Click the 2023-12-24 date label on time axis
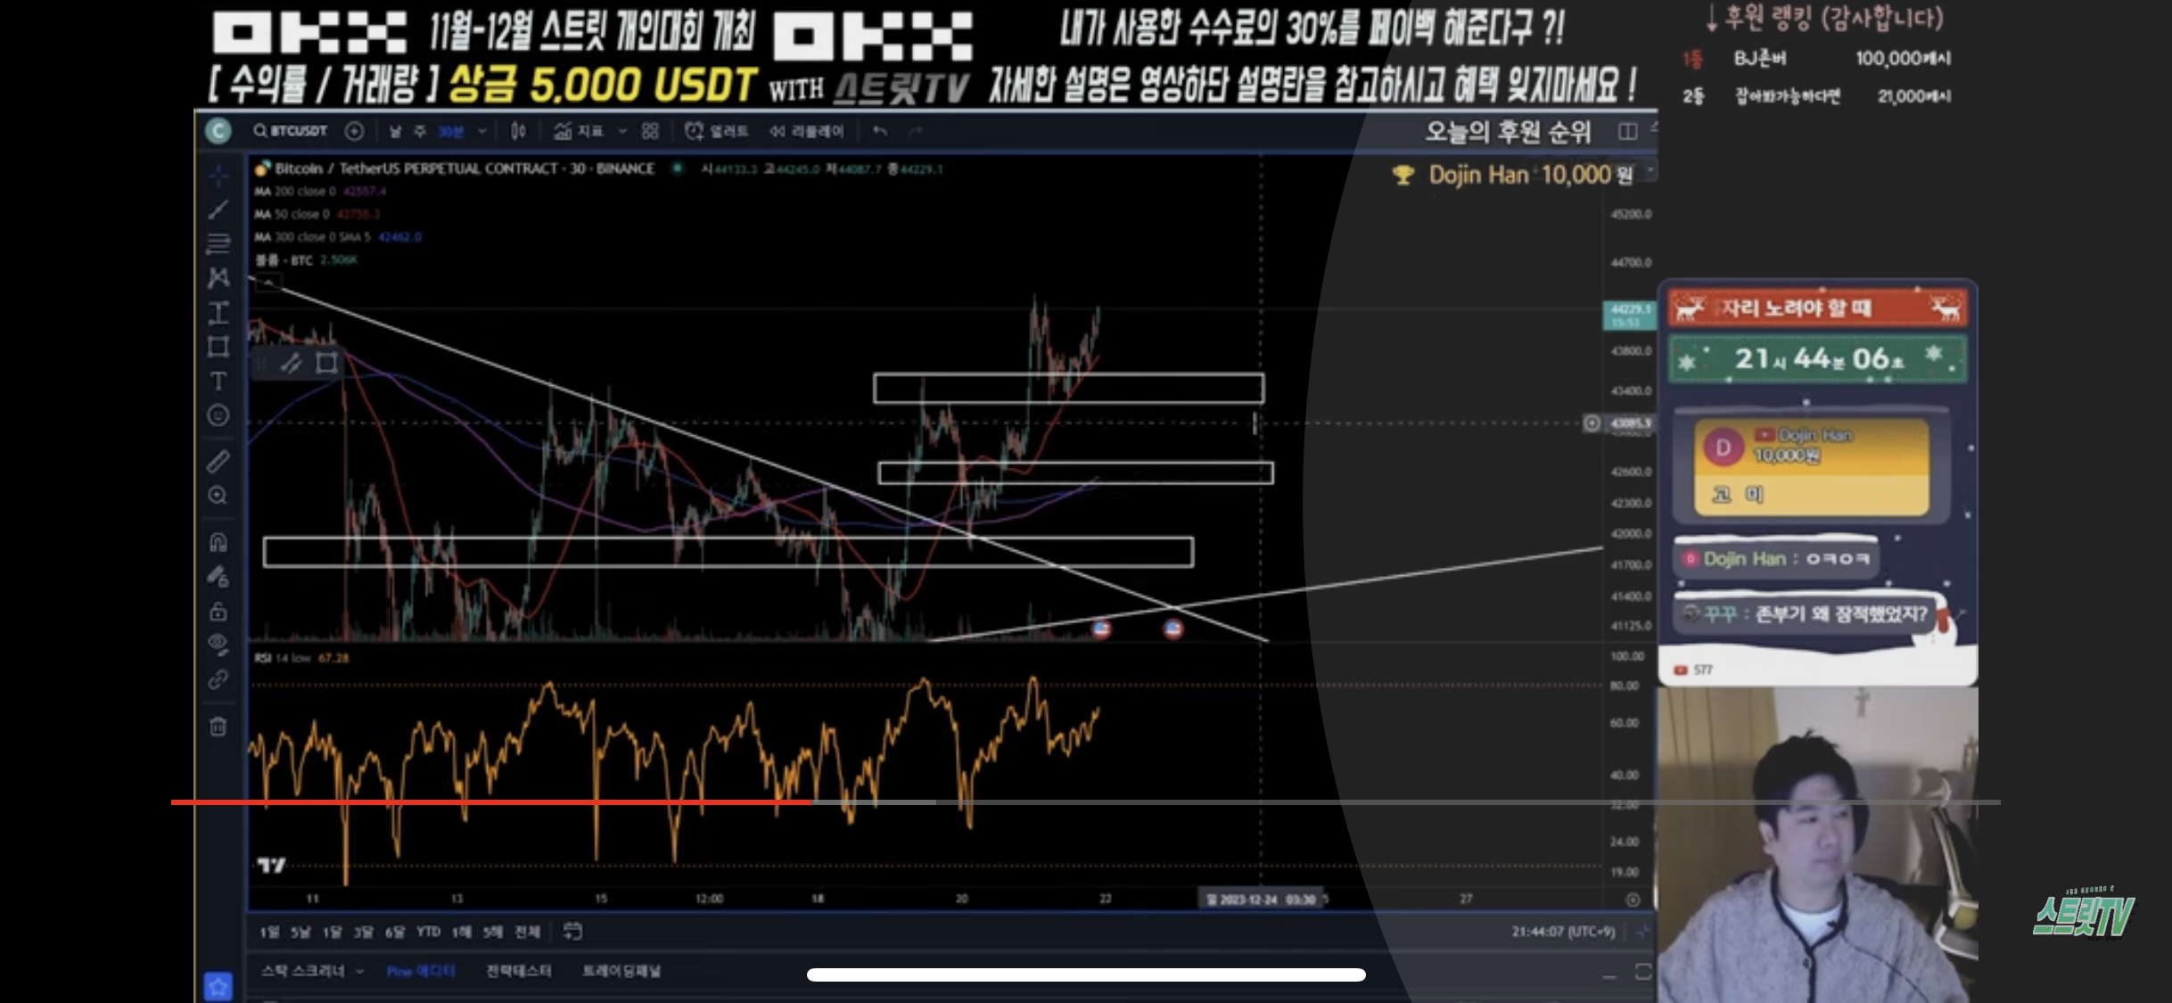Image resolution: width=2172 pixels, height=1003 pixels. coord(1261,900)
